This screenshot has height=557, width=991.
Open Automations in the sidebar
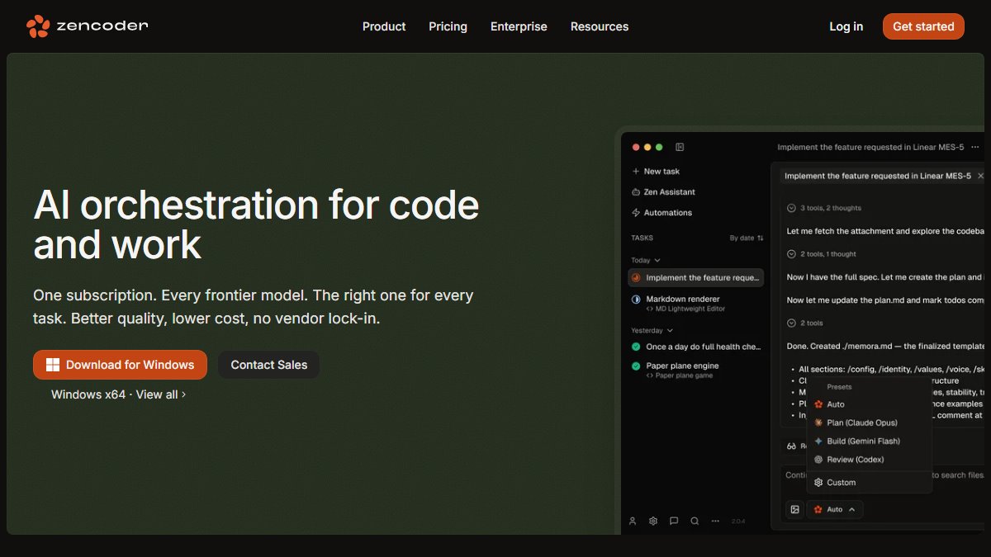pos(661,213)
